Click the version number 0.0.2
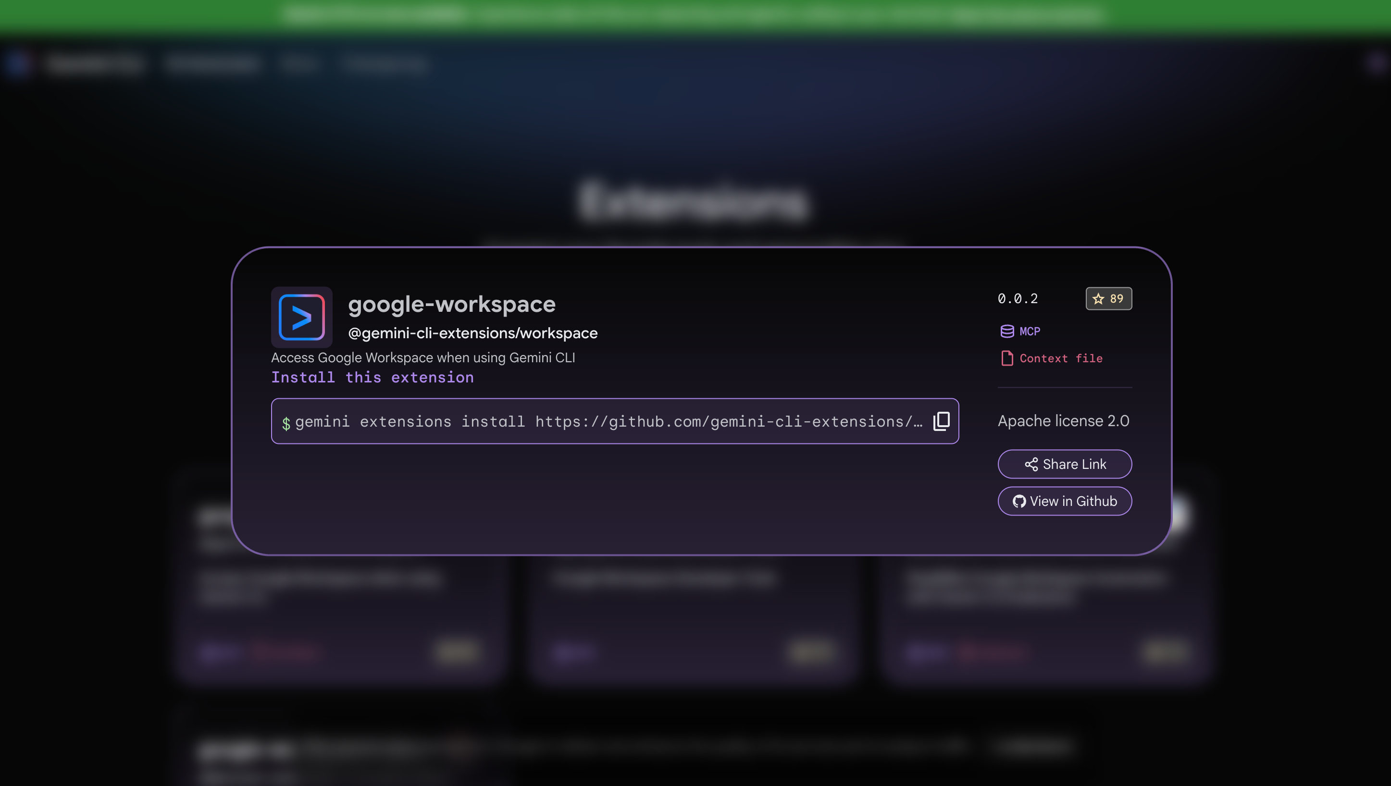Image resolution: width=1391 pixels, height=786 pixels. [1018, 298]
